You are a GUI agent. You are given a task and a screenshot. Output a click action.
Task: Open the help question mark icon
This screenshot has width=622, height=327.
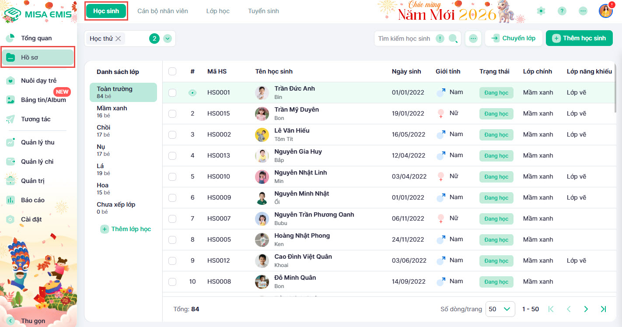[x=562, y=11]
